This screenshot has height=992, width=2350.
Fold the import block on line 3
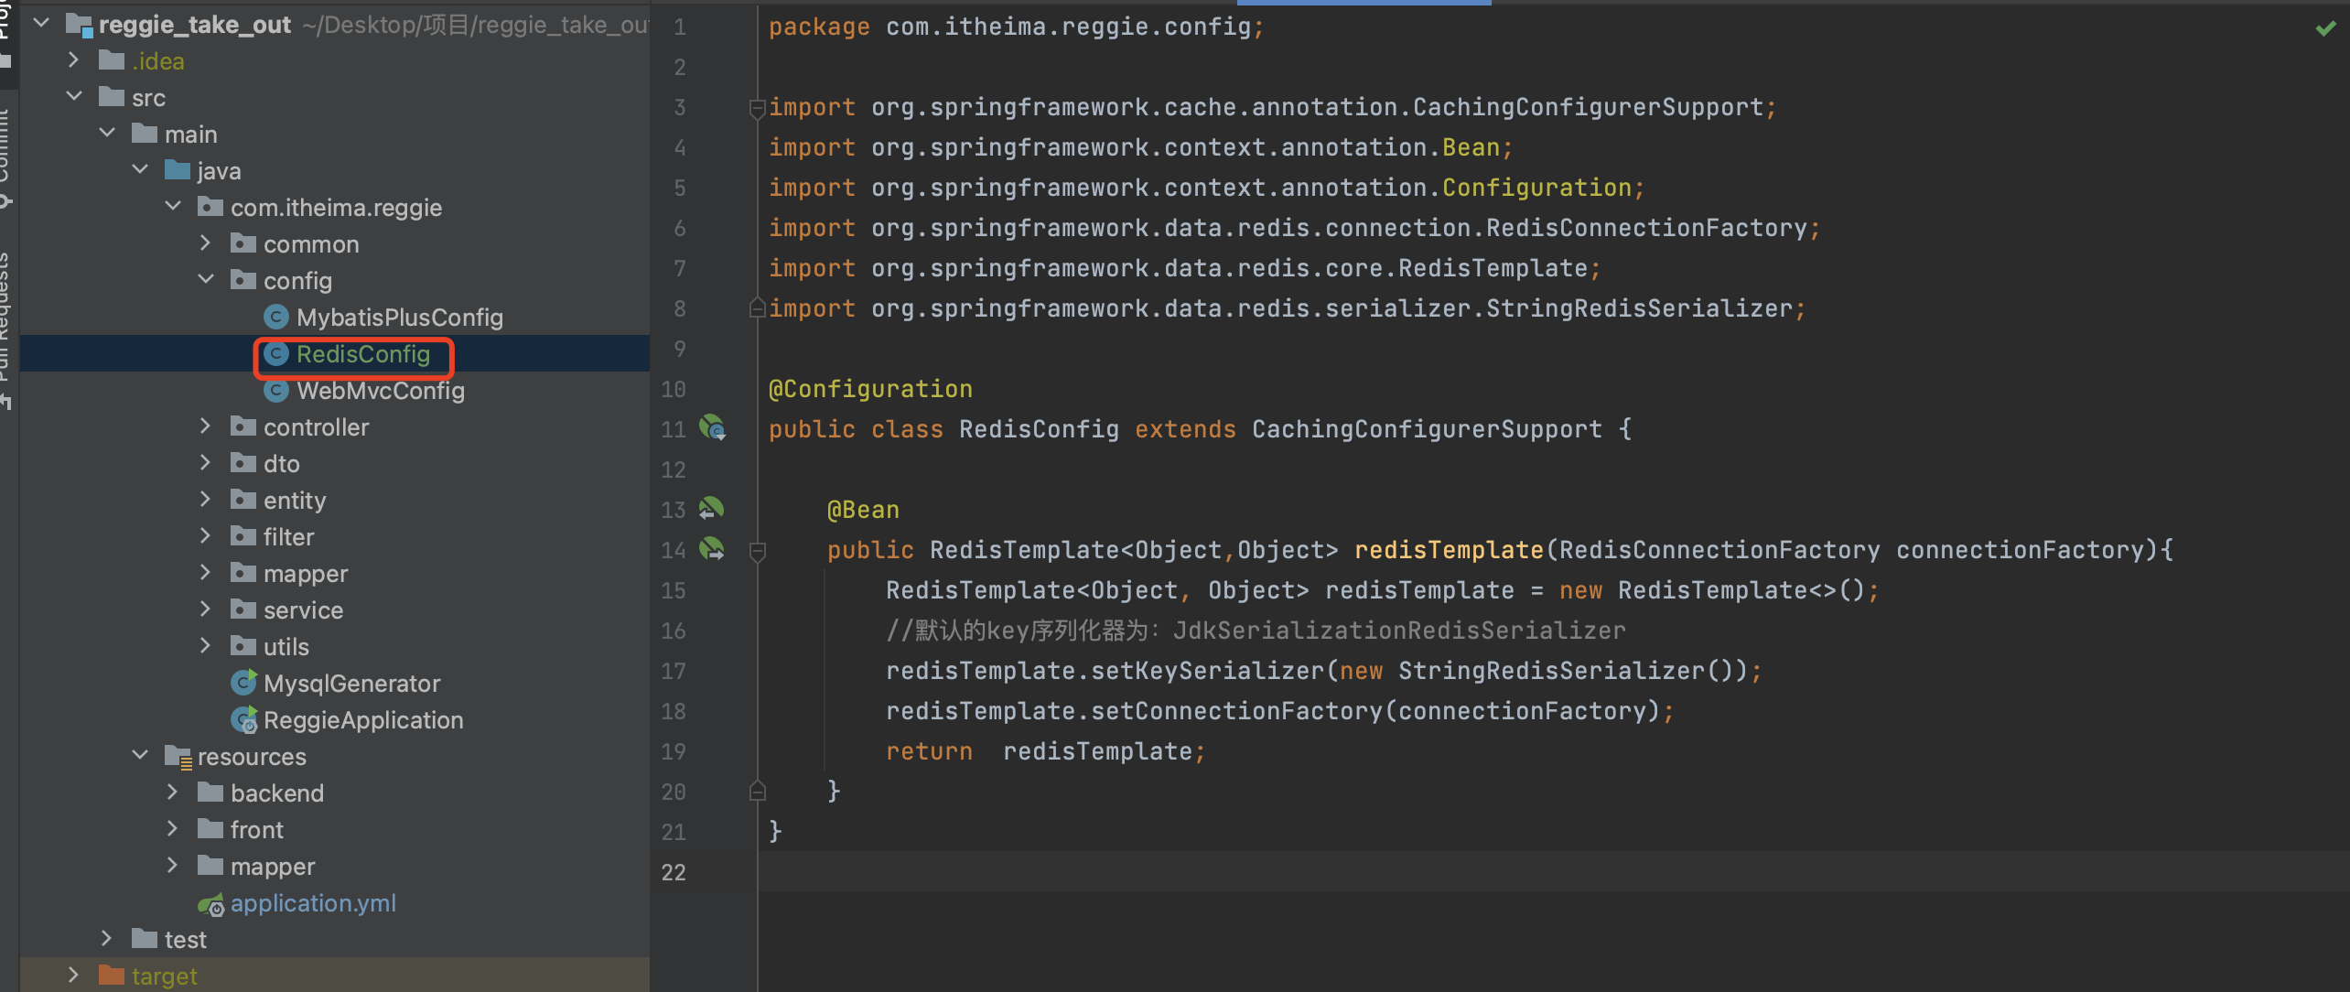(757, 108)
